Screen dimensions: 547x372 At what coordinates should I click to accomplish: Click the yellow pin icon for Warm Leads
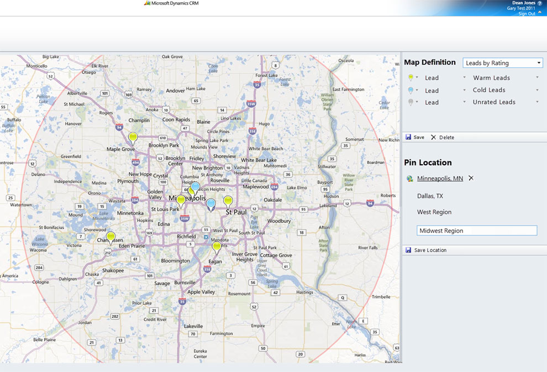point(411,78)
